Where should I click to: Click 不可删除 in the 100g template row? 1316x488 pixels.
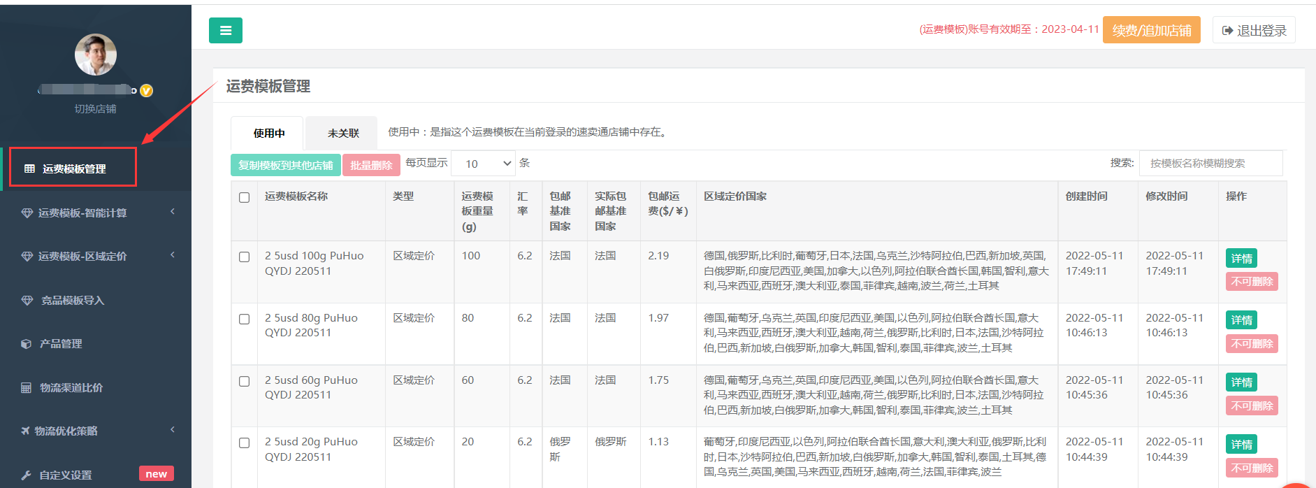pyautogui.click(x=1252, y=282)
